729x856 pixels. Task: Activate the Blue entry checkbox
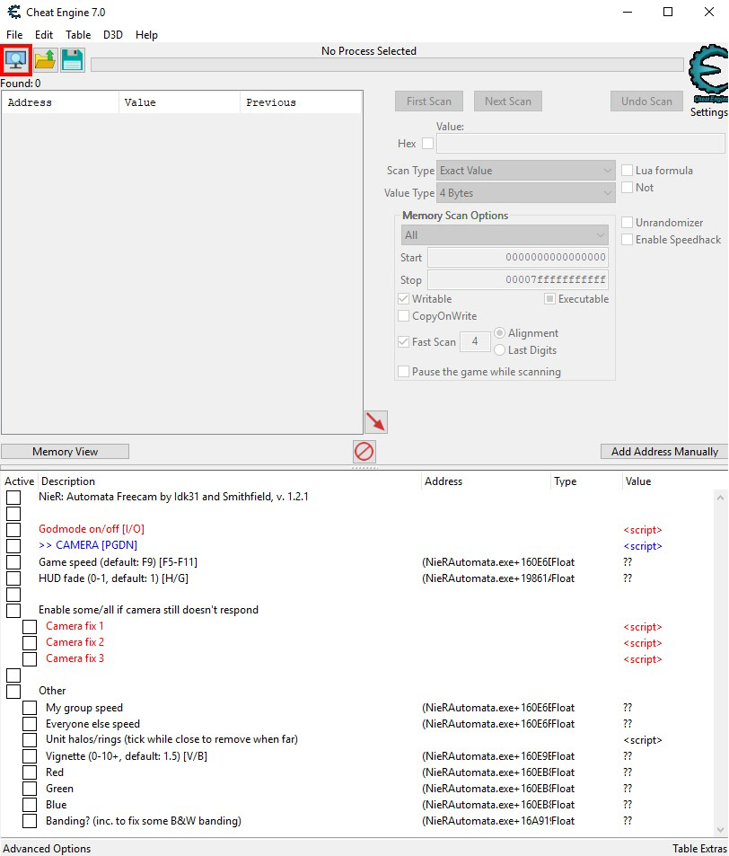(30, 805)
